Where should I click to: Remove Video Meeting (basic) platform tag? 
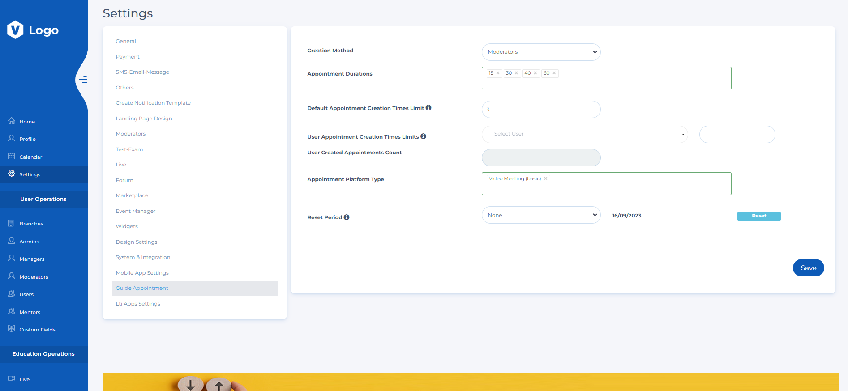point(546,179)
